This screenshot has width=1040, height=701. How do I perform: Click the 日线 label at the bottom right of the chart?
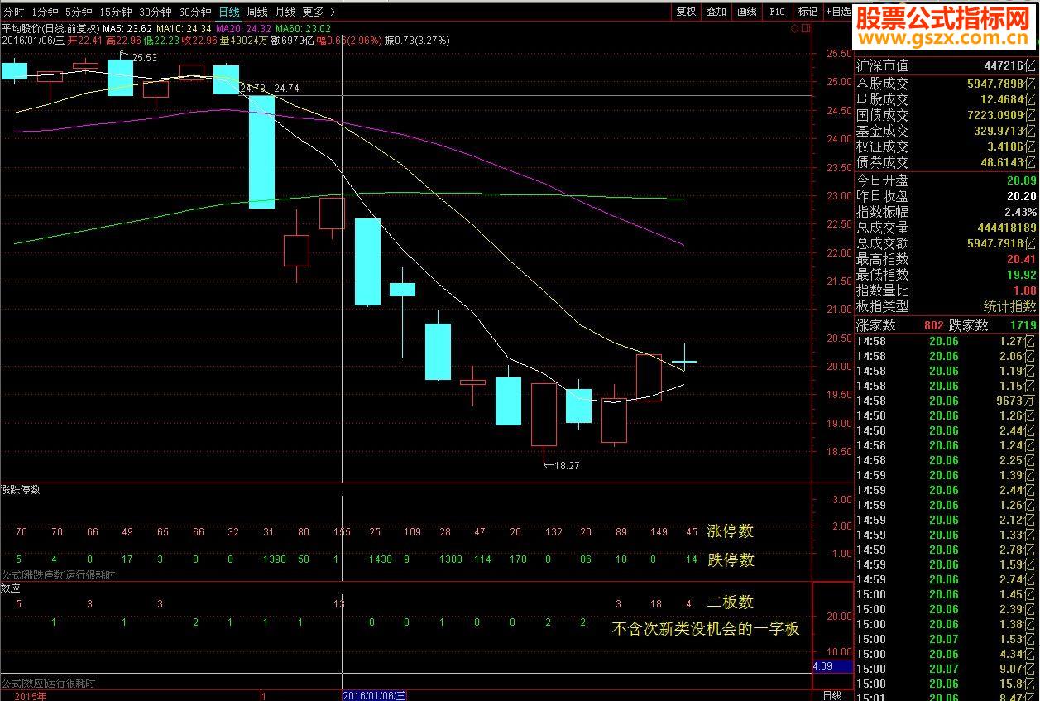point(832,696)
